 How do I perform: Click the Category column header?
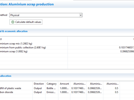tap(51, 84)
